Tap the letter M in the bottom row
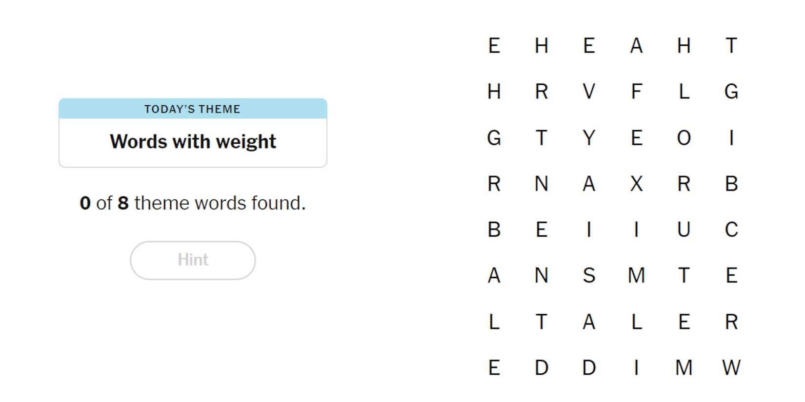 point(684,367)
